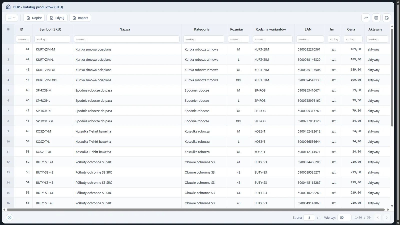Click the ID filter search field
The height and width of the screenshot is (225, 400).
23,39
